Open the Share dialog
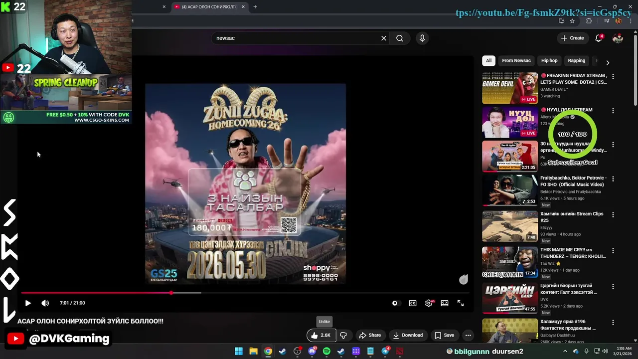Viewport: 638px width, 359px height. (370, 335)
